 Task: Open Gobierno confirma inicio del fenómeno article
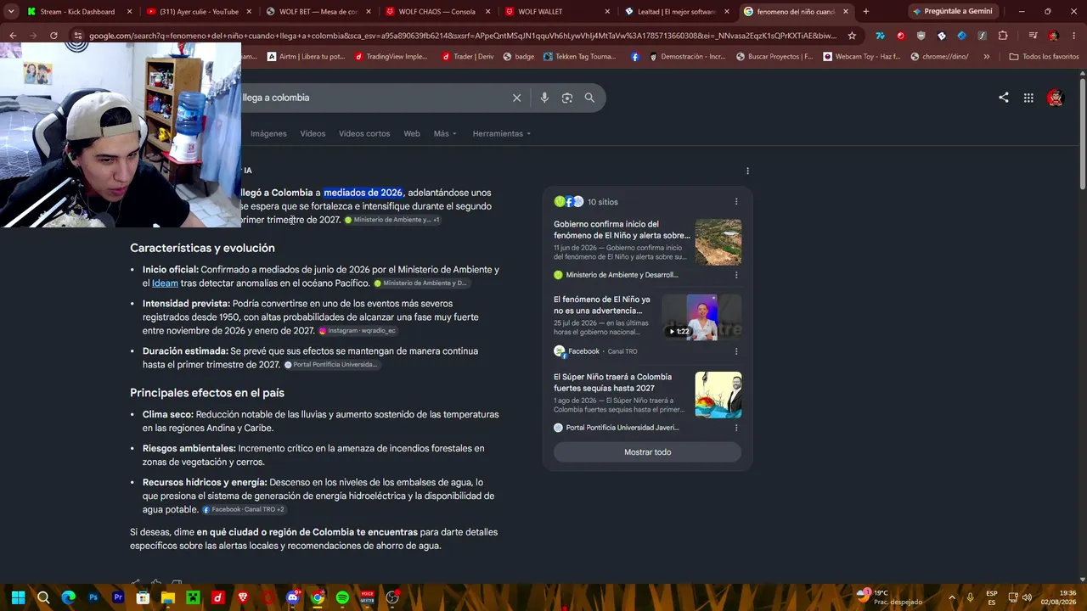point(622,230)
